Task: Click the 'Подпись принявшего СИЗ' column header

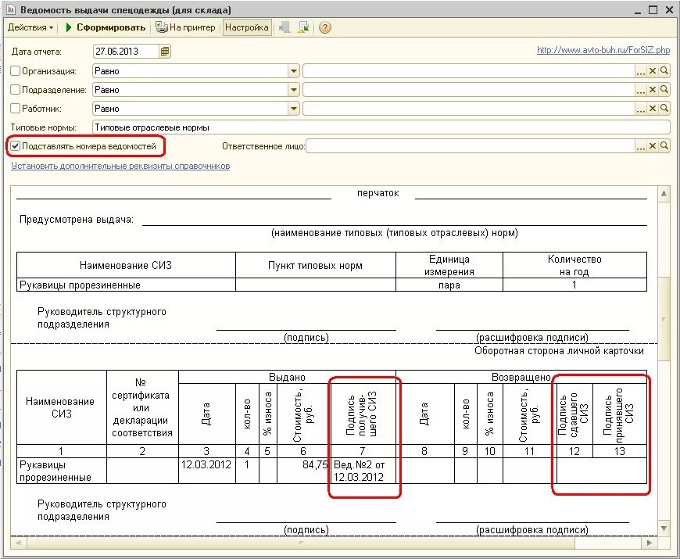Action: click(619, 414)
